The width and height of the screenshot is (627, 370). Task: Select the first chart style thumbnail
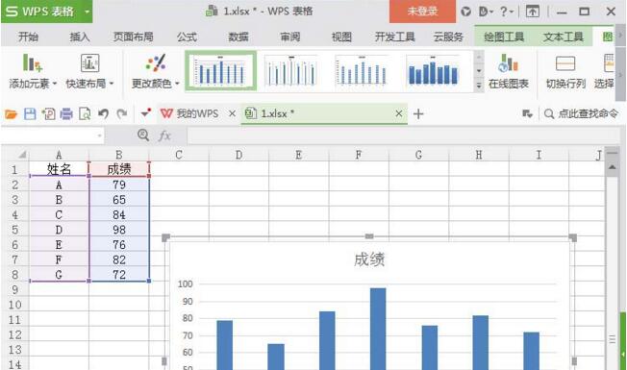(221, 71)
